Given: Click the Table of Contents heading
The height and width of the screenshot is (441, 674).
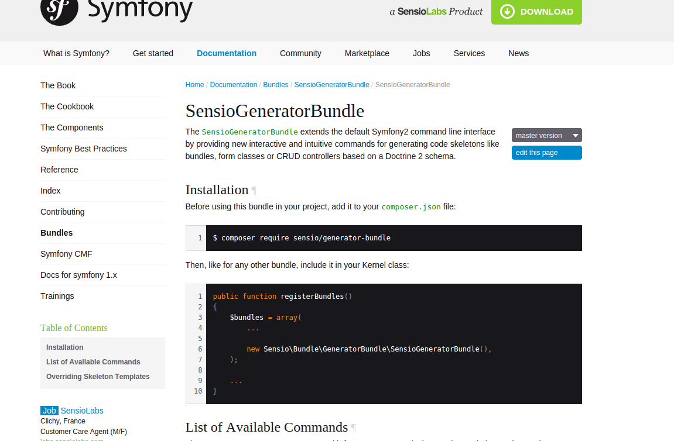Looking at the screenshot, I should [x=74, y=328].
